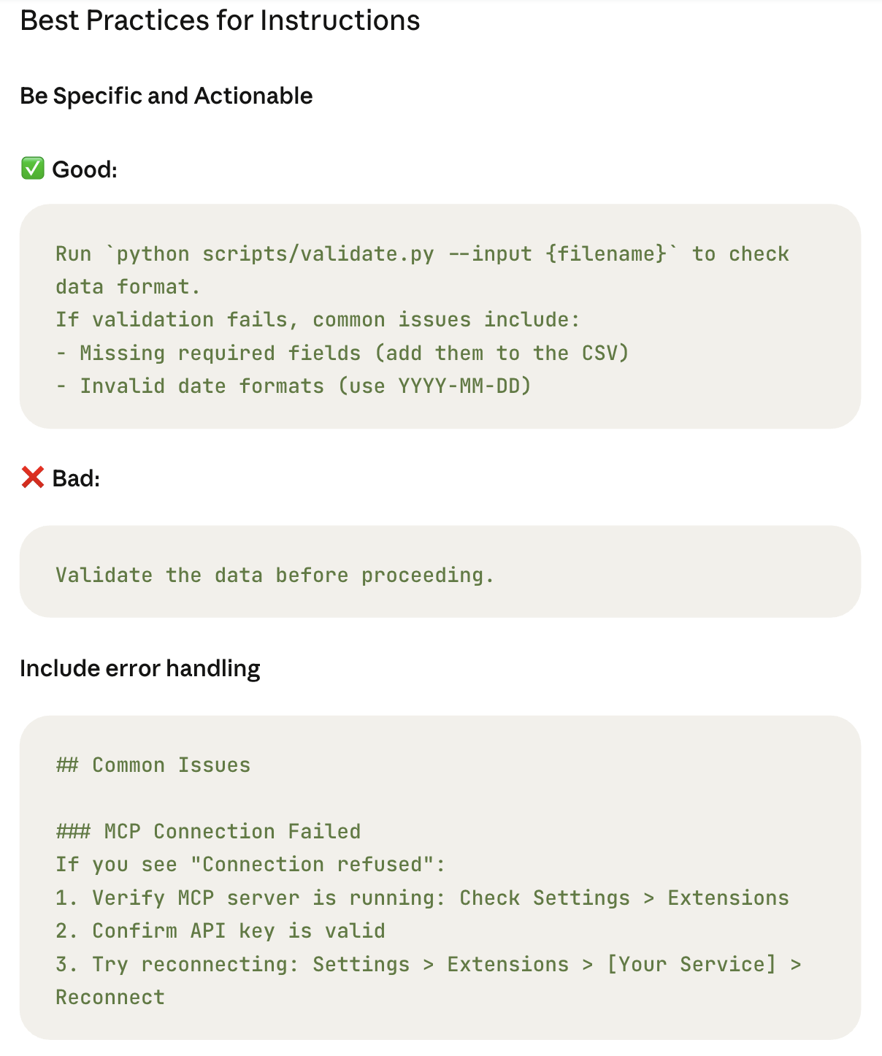Image resolution: width=882 pixels, height=1056 pixels.
Task: Click the Be Specific and Actionable subheading
Action: pyautogui.click(x=166, y=96)
